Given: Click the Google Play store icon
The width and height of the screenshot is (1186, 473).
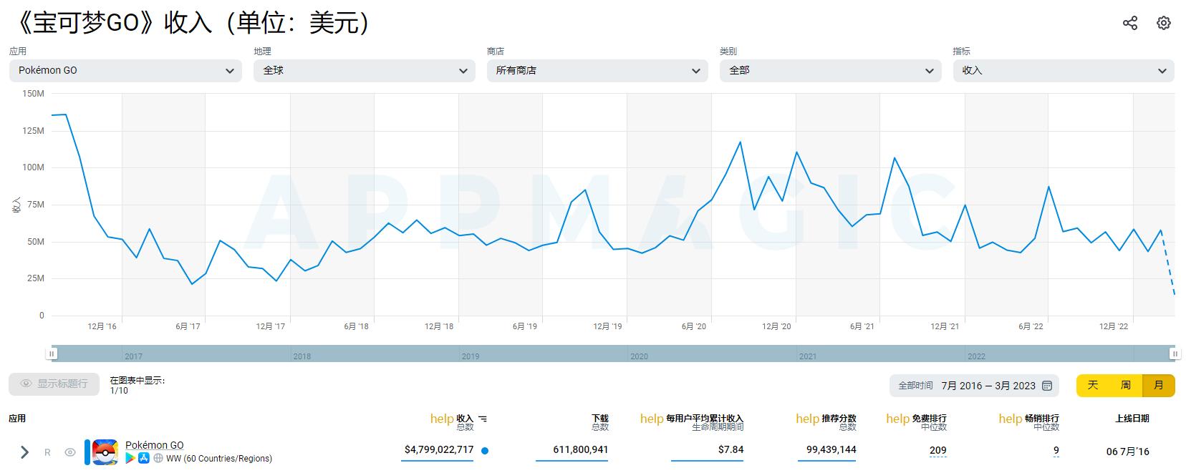Looking at the screenshot, I should (130, 458).
